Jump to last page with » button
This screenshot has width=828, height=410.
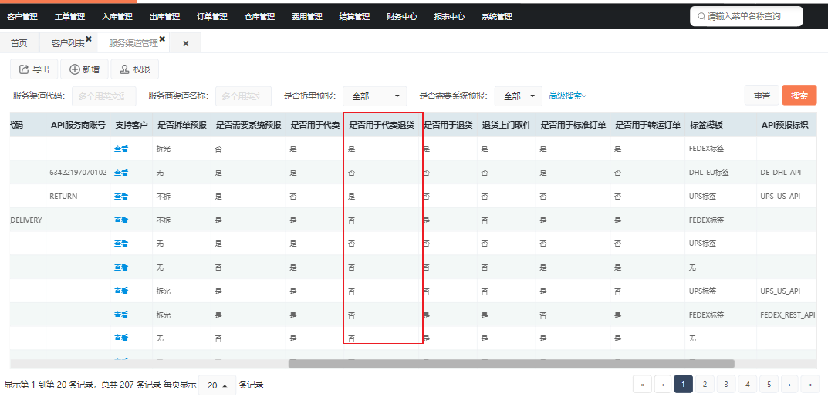(810, 385)
